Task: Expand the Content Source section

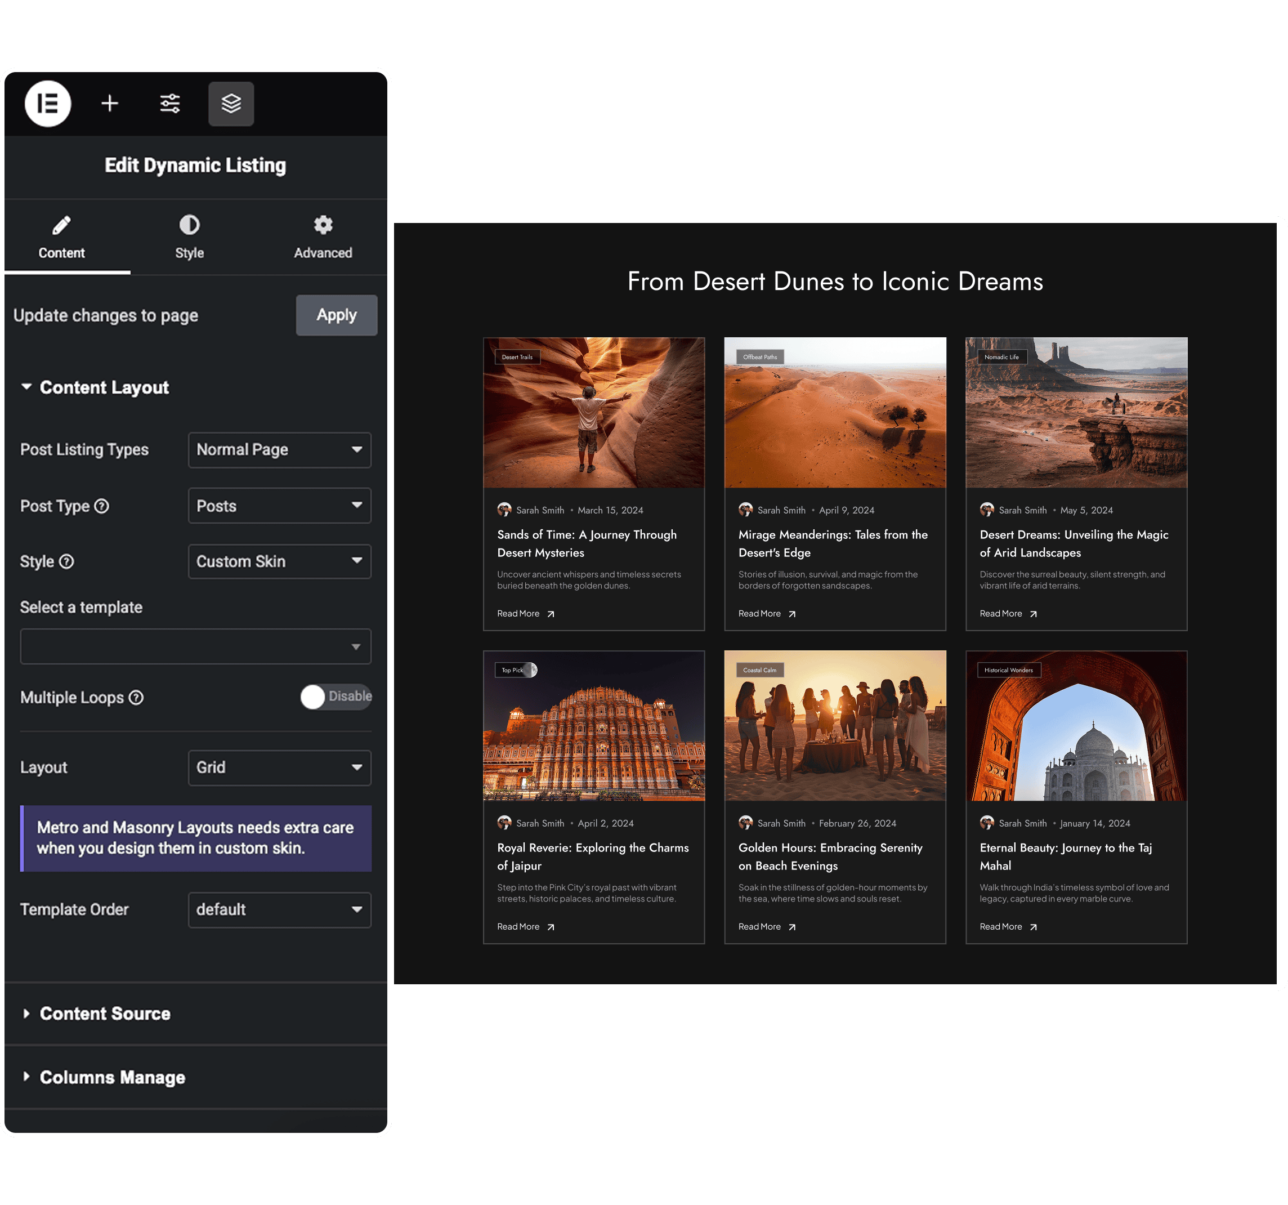Action: [x=105, y=1014]
